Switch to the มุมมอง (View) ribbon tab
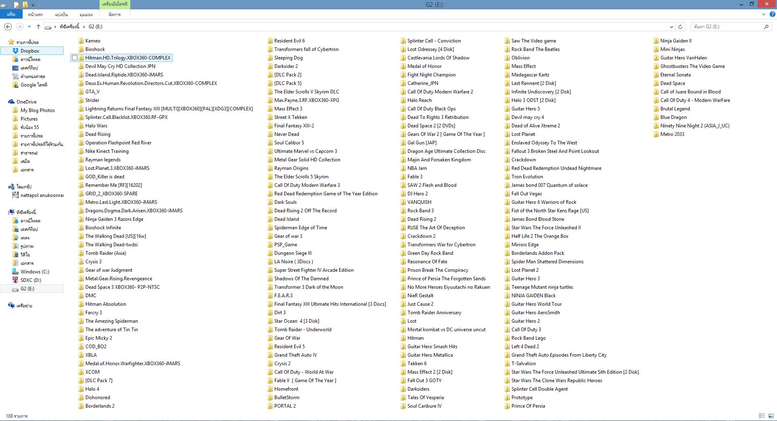 click(x=86, y=14)
